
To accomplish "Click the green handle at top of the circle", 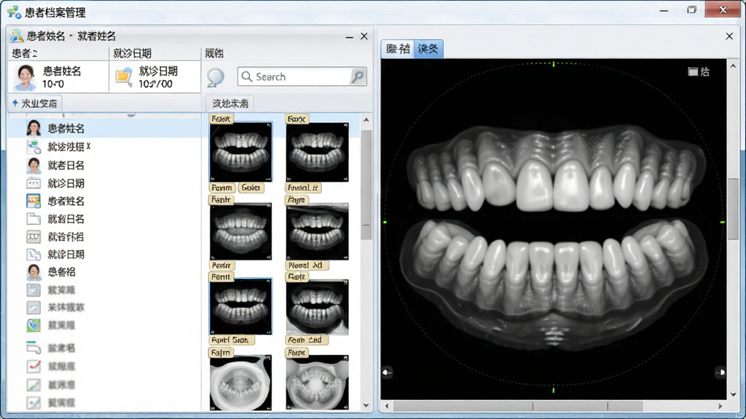I will (x=554, y=64).
